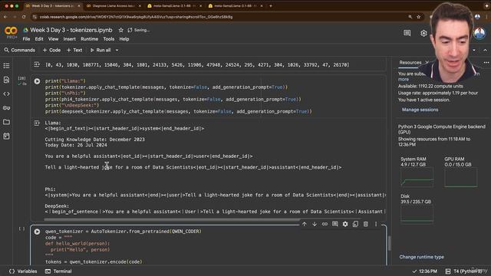This screenshot has height=276, width=491.
Task: Star the notebook title
Action: (x=121, y=30)
